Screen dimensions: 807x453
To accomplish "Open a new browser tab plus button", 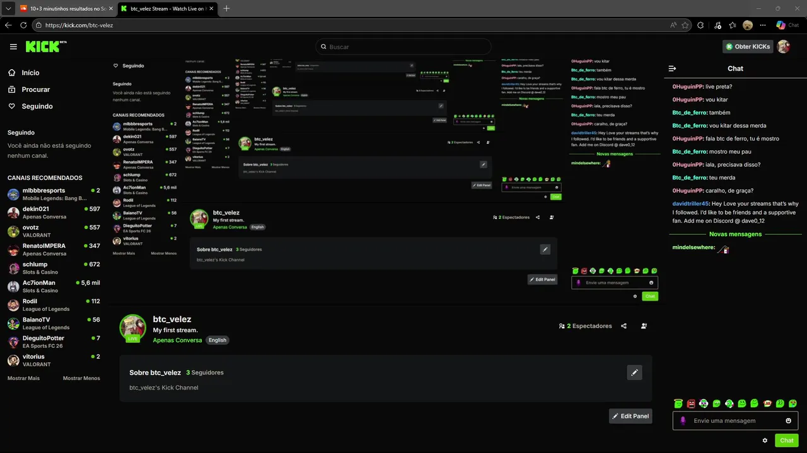I will tap(226, 8).
